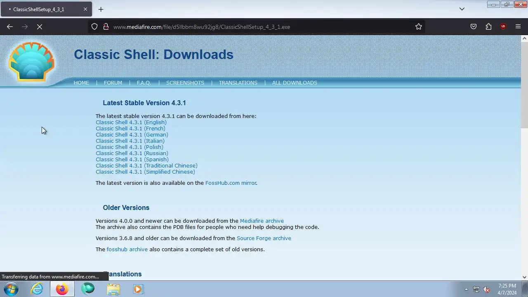Download Classic Shell 4.3.1 (French)
Screen dimensions: 528x297
[x=130, y=129]
